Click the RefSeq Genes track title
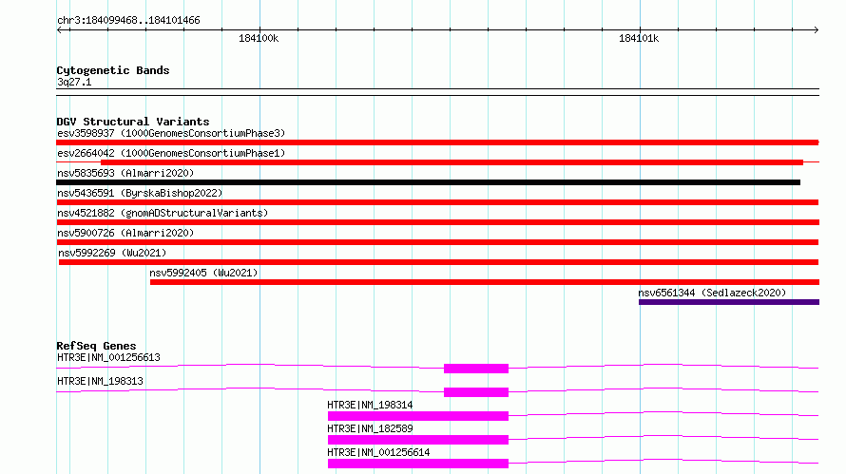 [96, 346]
